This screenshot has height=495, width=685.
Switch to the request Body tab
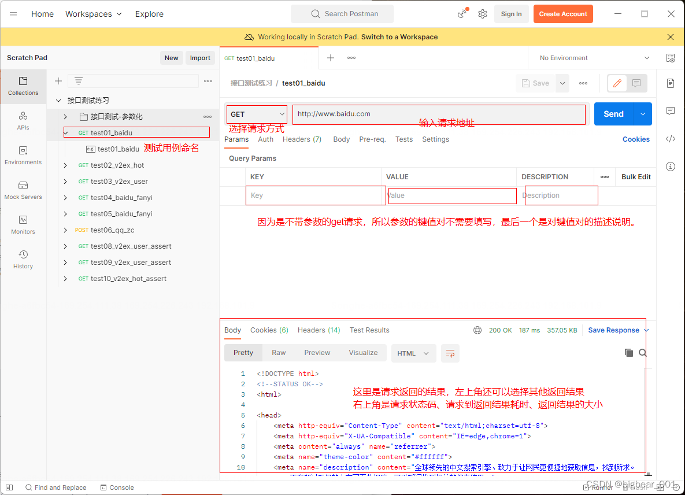(x=342, y=139)
